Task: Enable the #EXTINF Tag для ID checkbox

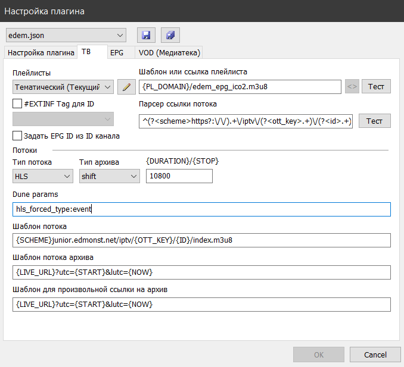Action: (17, 103)
